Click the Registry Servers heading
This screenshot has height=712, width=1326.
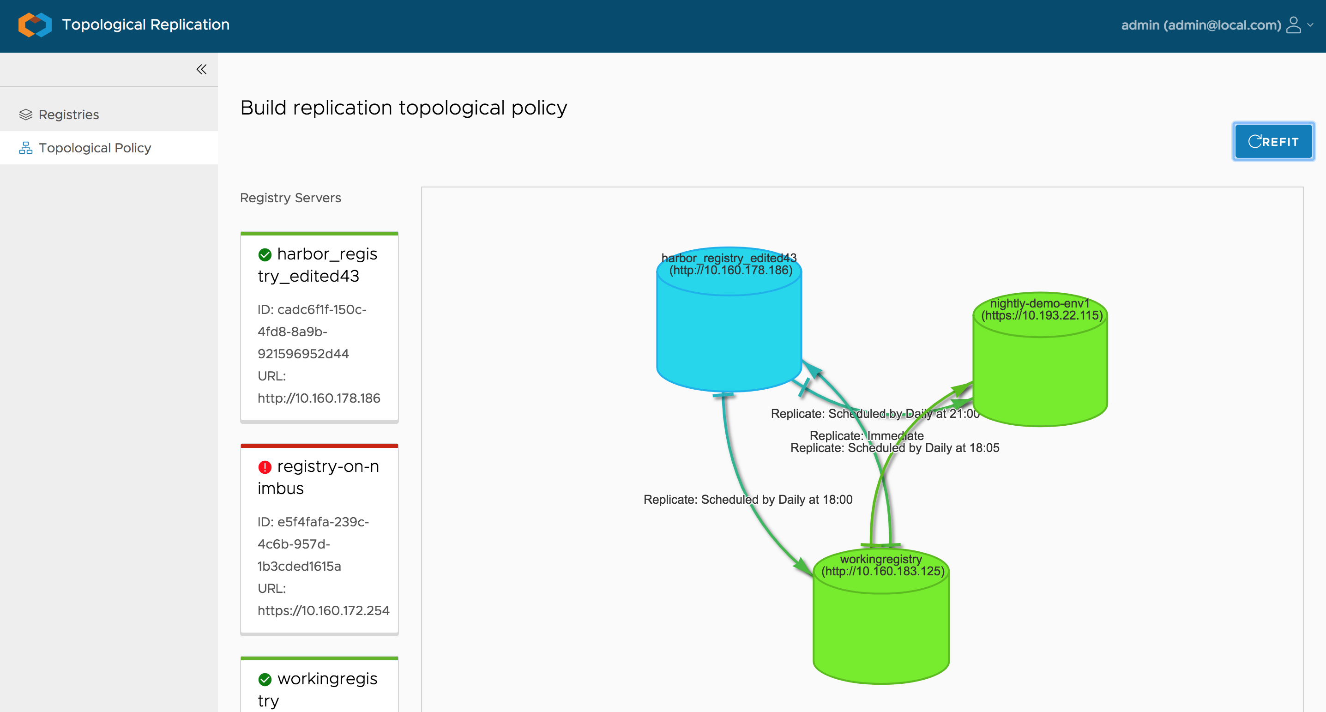click(290, 198)
